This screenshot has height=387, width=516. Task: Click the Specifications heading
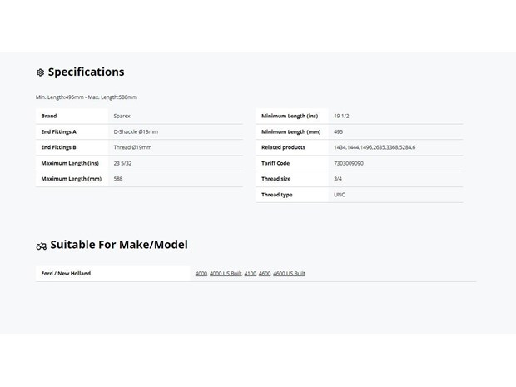point(87,72)
